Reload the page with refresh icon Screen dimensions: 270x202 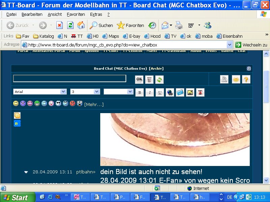70,26
